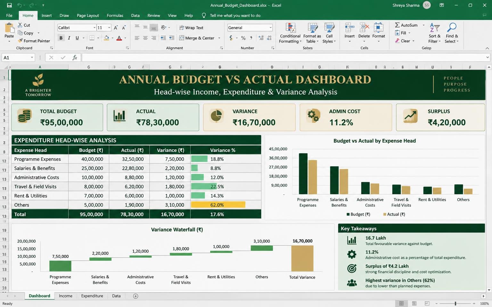Select the Programme Expenses cell in table
The image size is (492, 307).
(x=40, y=159)
